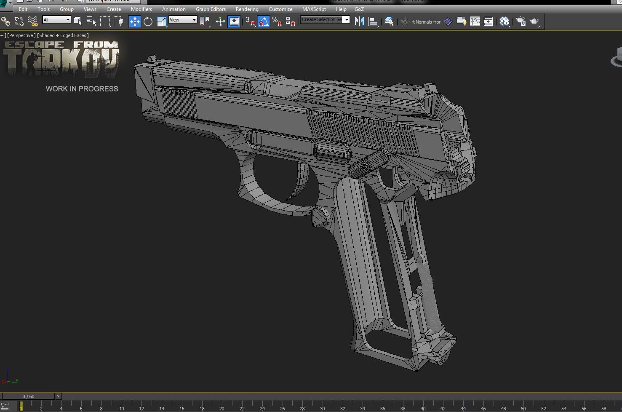Open the Modifiers menu
The height and width of the screenshot is (412, 622).
pos(141,9)
